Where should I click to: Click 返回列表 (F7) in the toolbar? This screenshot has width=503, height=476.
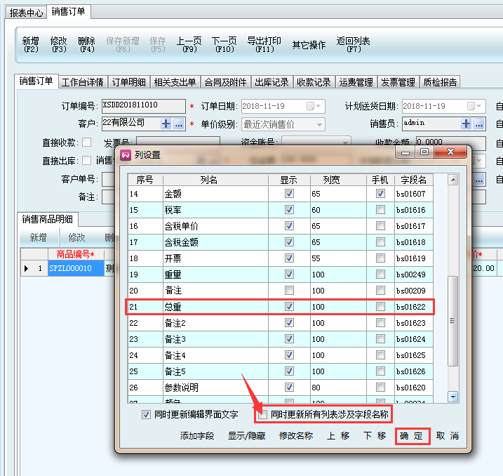click(x=354, y=45)
